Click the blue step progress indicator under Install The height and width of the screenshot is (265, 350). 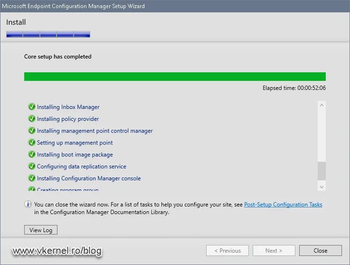[x=48, y=34]
